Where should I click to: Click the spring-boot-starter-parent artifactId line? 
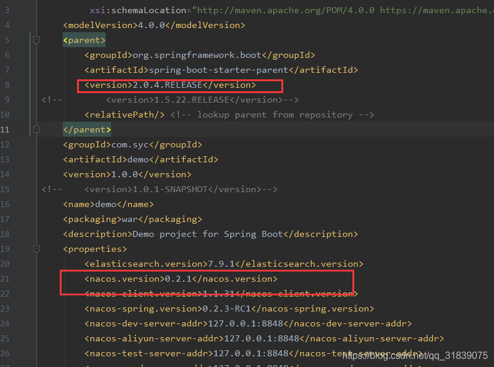tap(221, 70)
